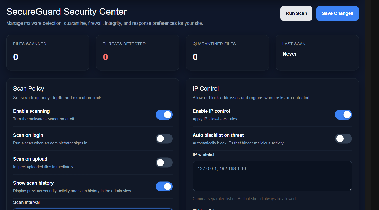The height and width of the screenshot is (210, 379).
Task: Select the Files Scanned stat card
Action: pyautogui.click(x=48, y=53)
